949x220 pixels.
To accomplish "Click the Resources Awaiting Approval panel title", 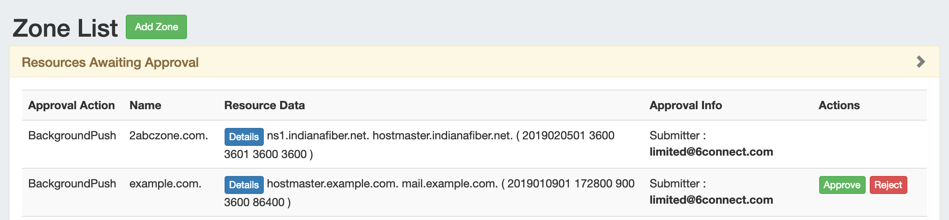I will (x=110, y=62).
